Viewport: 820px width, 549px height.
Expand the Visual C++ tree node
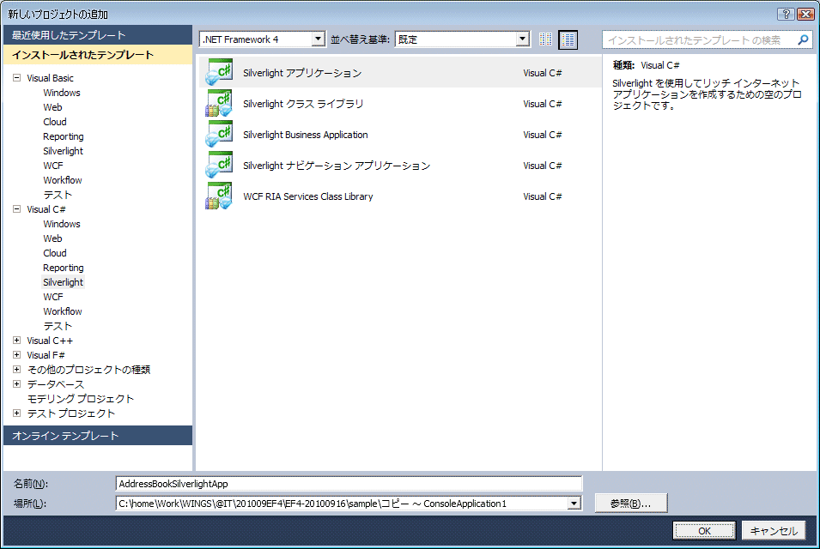[16, 340]
